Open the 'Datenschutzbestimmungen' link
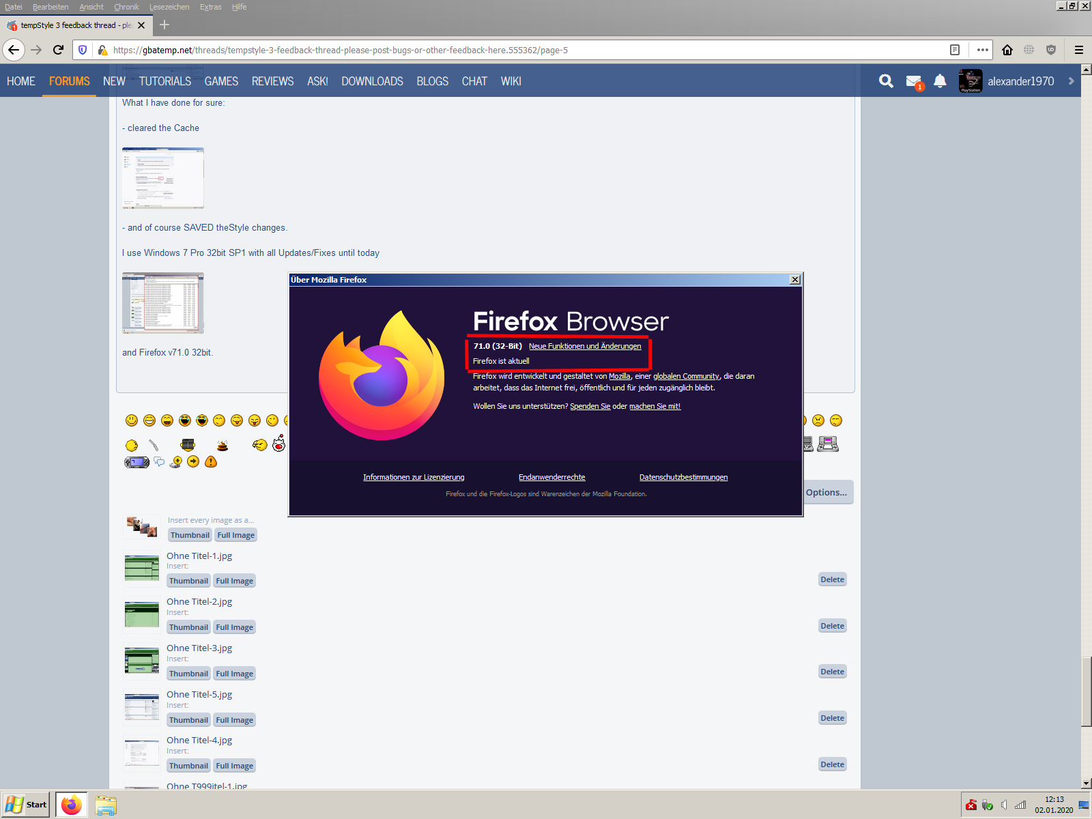The image size is (1092, 819). (x=683, y=477)
